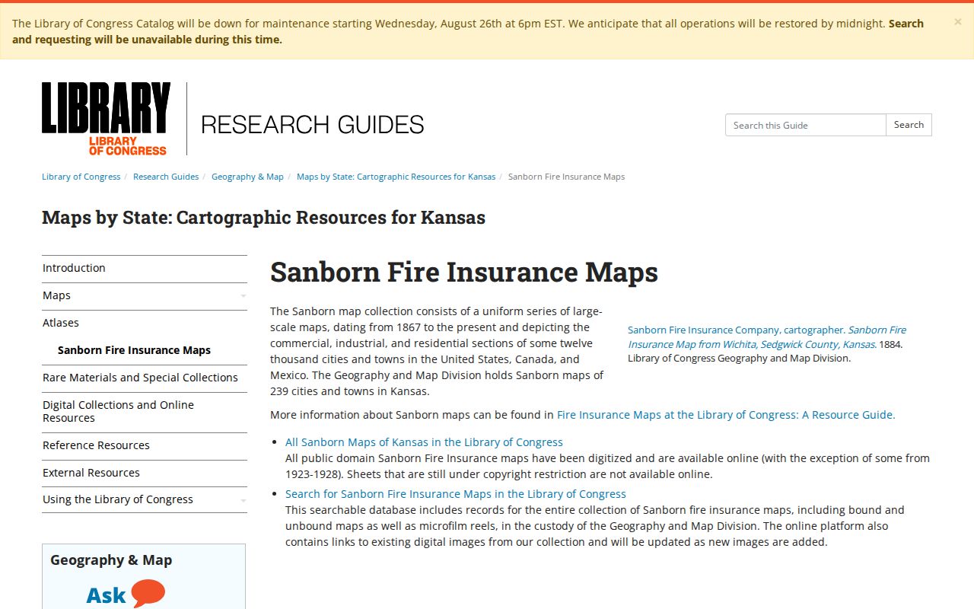
Task: Open Using the Library of Congress page
Action: 118,499
